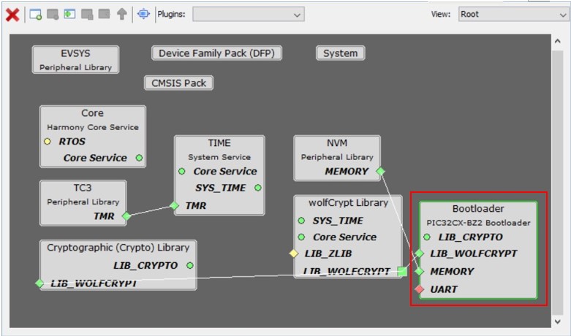
Task: Click Core Service green circle on wolfCrypt Library
Action: pyautogui.click(x=301, y=237)
